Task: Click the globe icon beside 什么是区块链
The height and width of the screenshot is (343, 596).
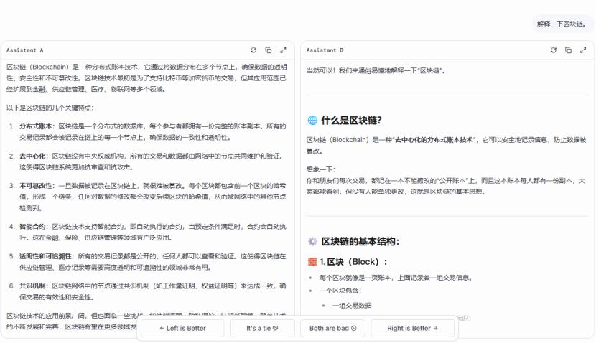Action: tap(312, 120)
